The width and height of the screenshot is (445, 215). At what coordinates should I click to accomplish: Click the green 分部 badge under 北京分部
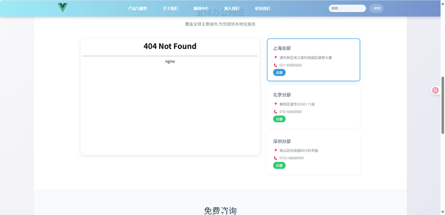279,119
